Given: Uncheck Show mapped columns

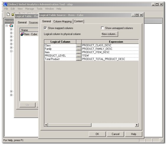Looking at the screenshot, I should 45,28.
